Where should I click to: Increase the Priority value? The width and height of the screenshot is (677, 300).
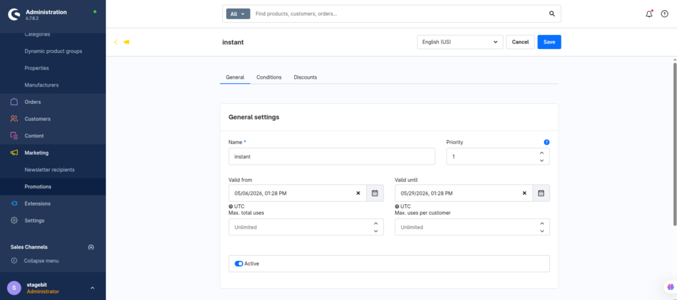[541, 153]
